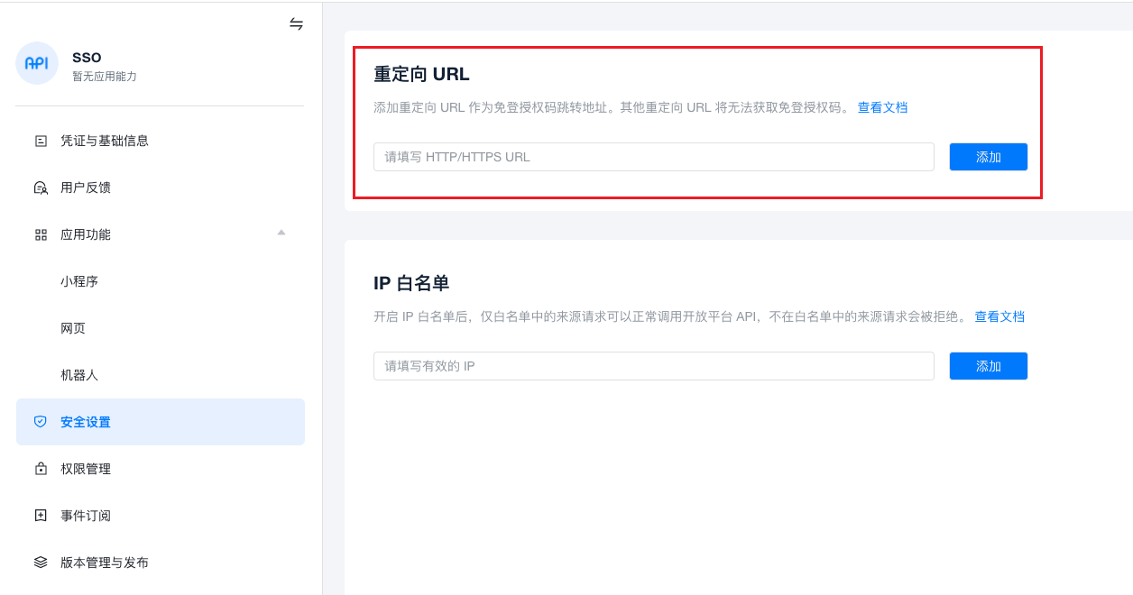Open the 机器人 submenu item
The width and height of the screenshot is (1133, 595).
point(79,375)
